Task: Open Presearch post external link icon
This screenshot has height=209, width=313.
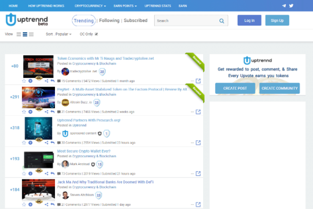Action: [198, 143]
